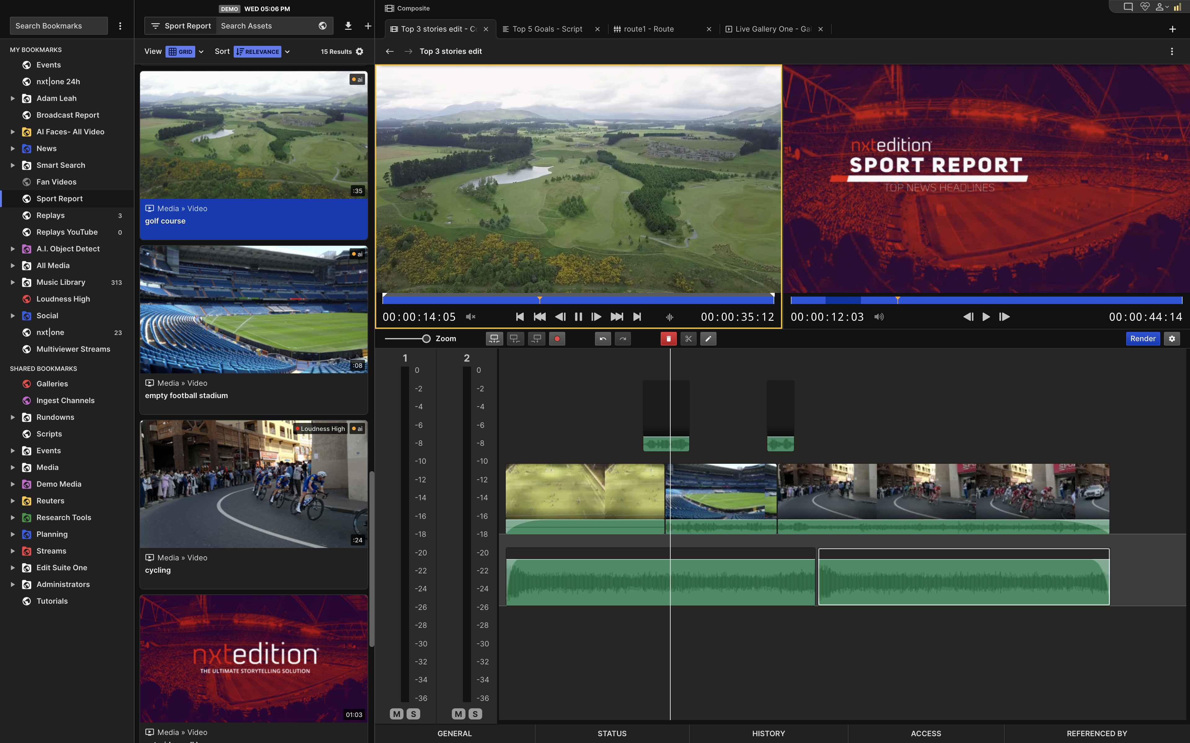The width and height of the screenshot is (1190, 743).
Task: Open the pencil edit tool in the editor toolbar
Action: tap(708, 339)
